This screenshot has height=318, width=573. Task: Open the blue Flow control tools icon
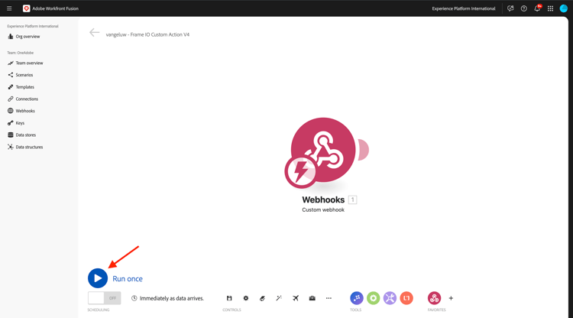tap(357, 298)
